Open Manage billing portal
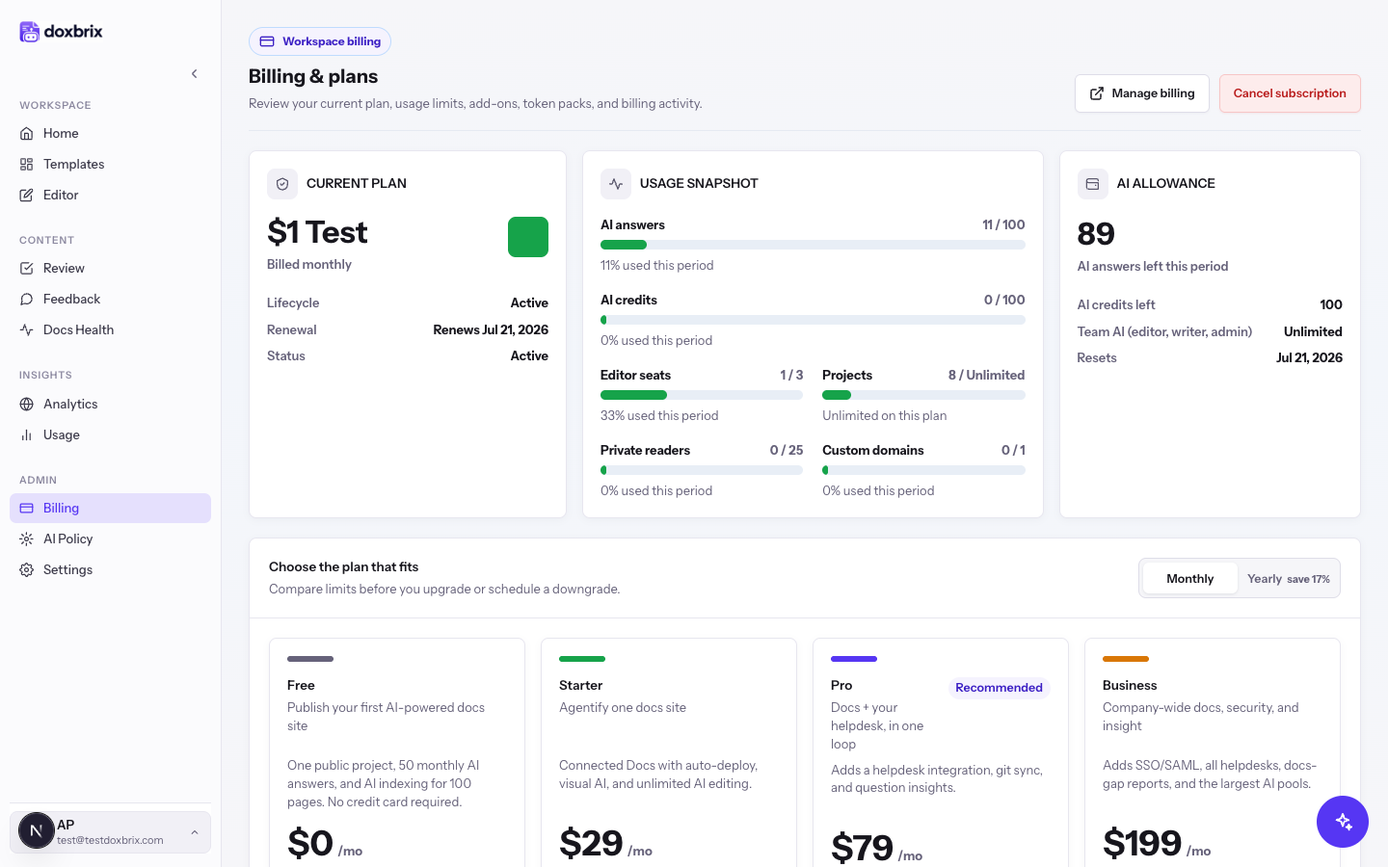This screenshot has width=1388, height=867. coord(1141,93)
